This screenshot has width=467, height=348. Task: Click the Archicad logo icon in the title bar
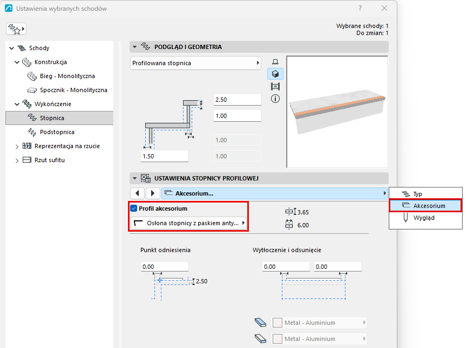9,8
